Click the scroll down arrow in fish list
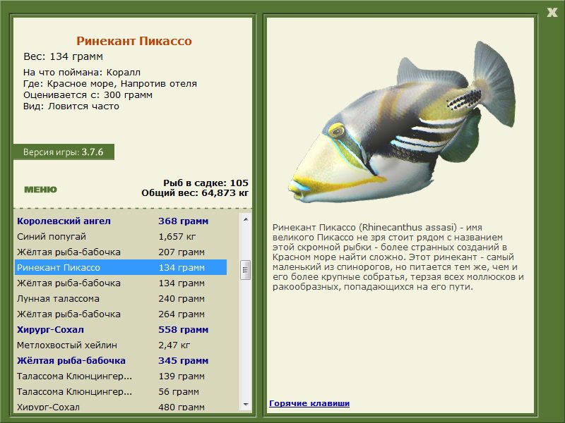The image size is (565, 423). coord(246,404)
